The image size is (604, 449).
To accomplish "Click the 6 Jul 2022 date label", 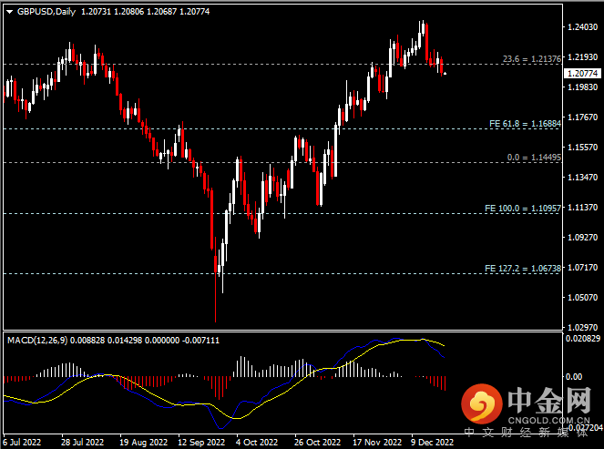I will click(x=22, y=442).
